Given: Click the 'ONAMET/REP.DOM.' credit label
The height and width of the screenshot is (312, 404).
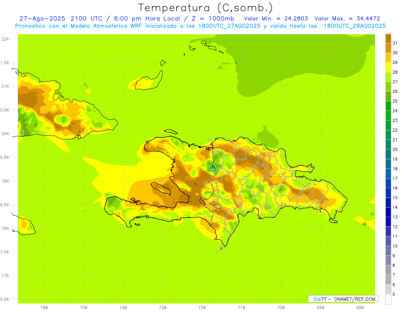Looking at the screenshot, I should tap(355, 299).
